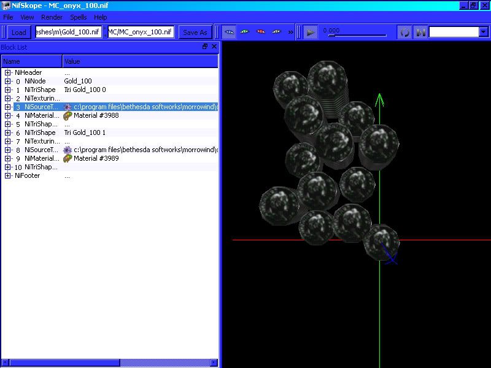Open the View menu

point(27,17)
